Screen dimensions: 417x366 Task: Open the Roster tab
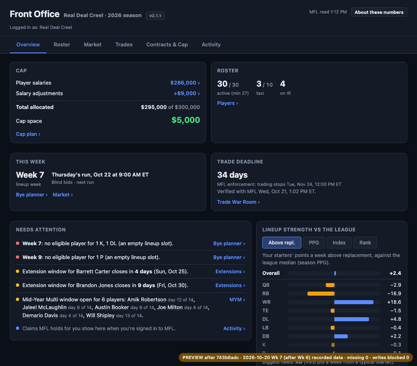click(62, 45)
